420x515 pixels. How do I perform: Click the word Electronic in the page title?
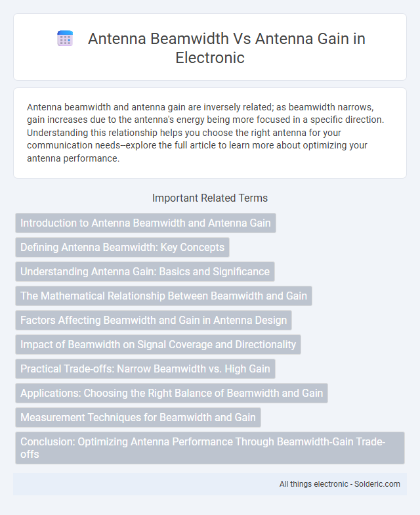(210, 58)
